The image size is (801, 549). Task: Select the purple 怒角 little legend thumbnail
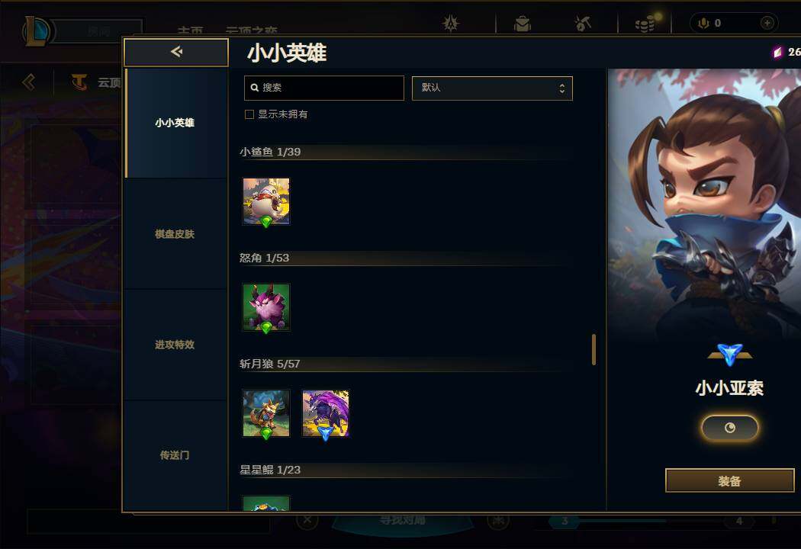[266, 307]
